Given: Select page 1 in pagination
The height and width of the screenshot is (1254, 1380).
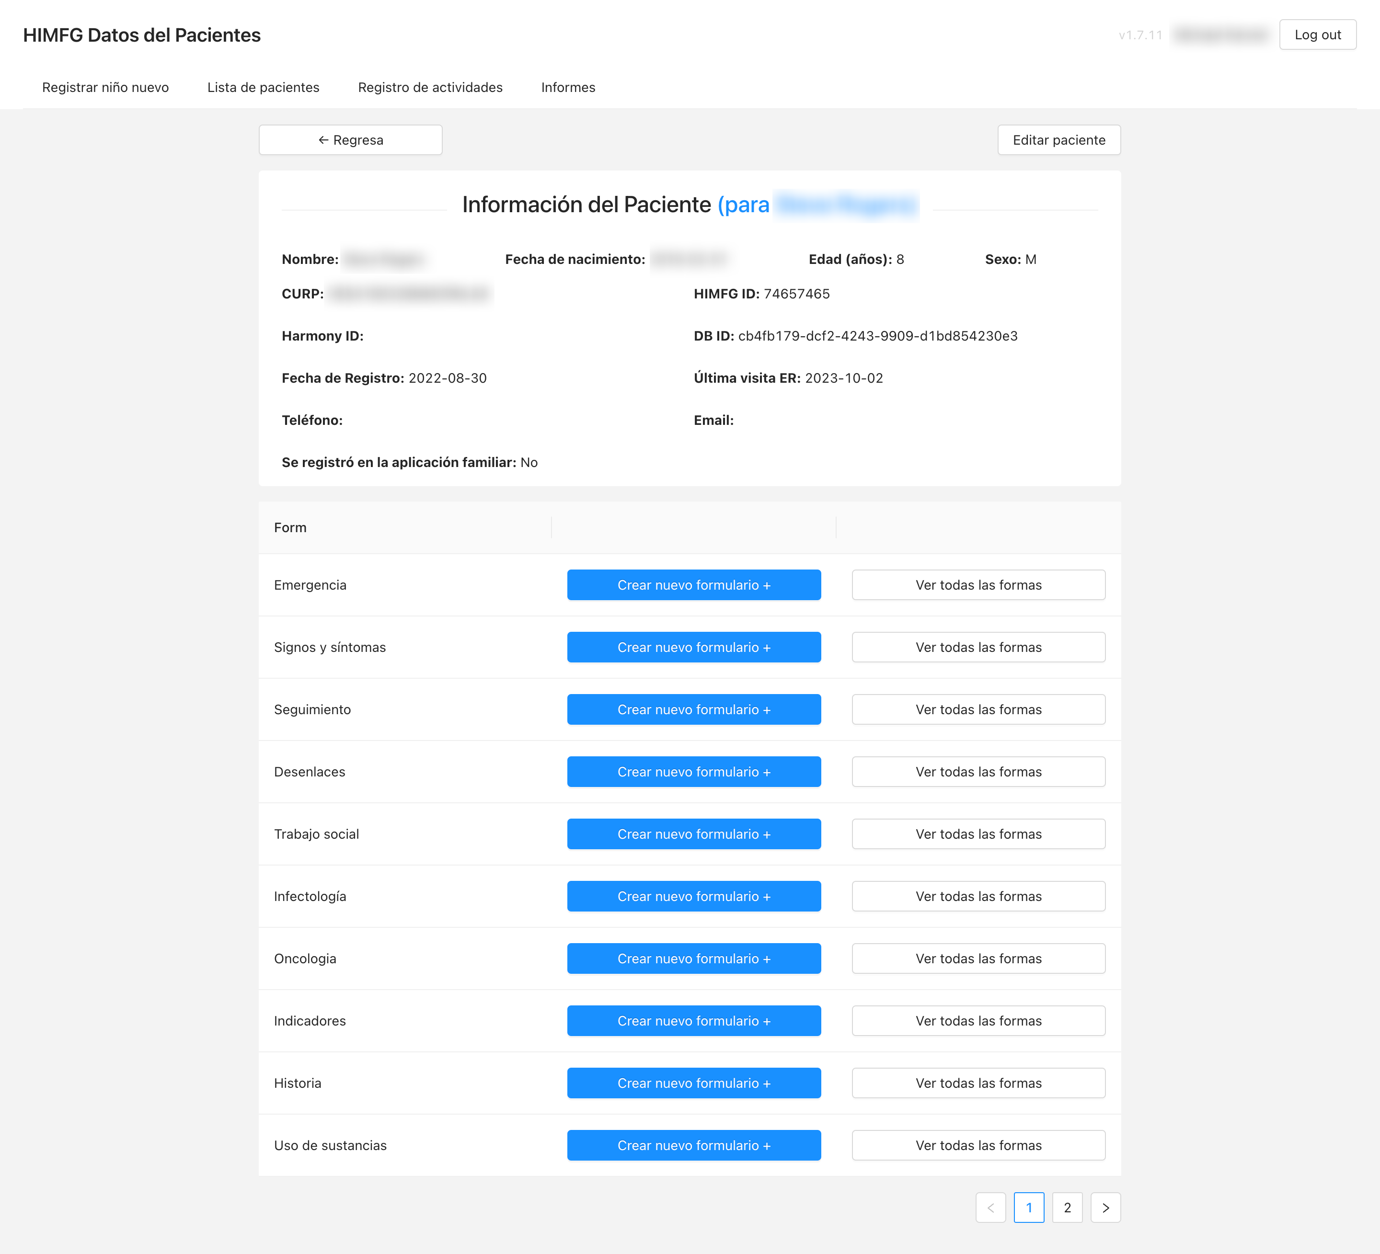Looking at the screenshot, I should click(x=1028, y=1208).
